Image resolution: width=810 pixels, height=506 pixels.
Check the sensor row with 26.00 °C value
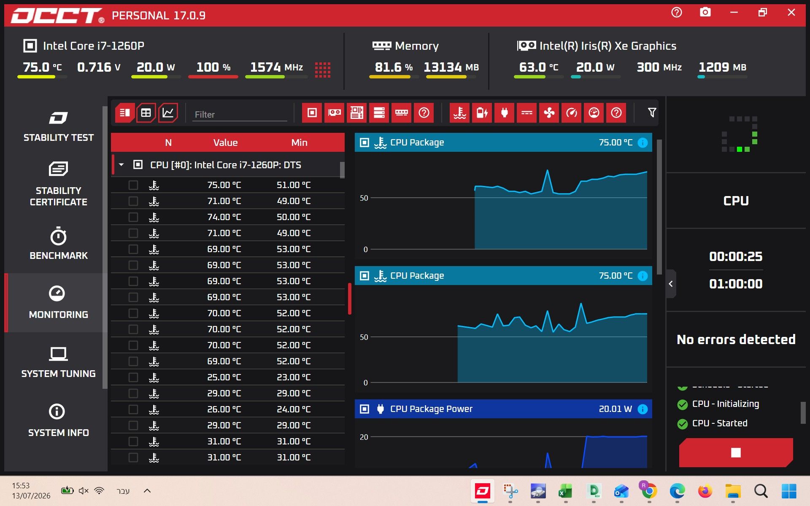pos(133,409)
